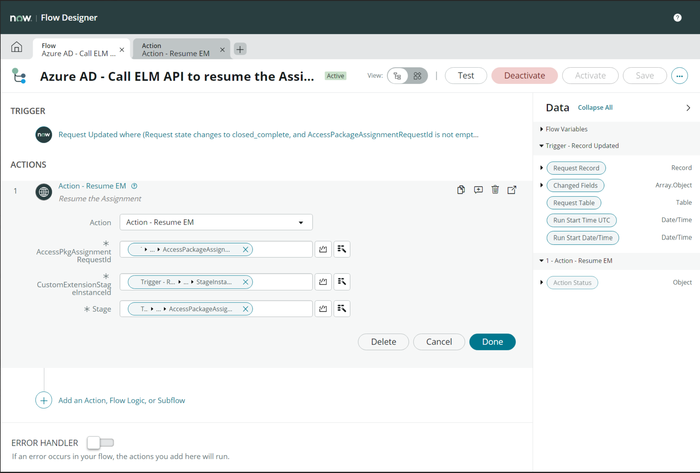Remove the data pill in Stage field
This screenshot has height=473, width=700.
[245, 309]
